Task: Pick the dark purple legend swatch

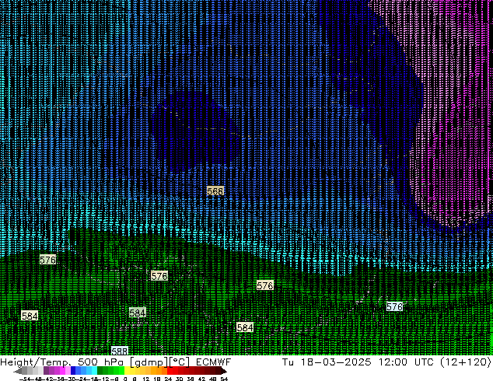Action: (x=46, y=371)
